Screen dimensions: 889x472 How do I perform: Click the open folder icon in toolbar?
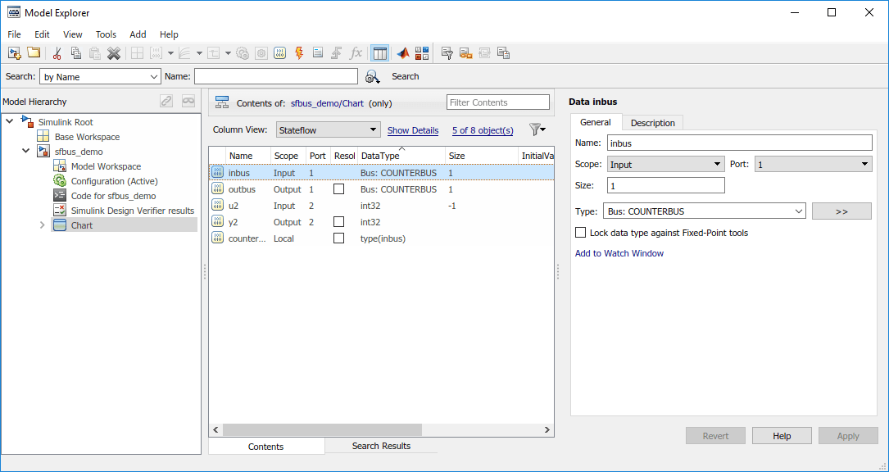click(34, 53)
